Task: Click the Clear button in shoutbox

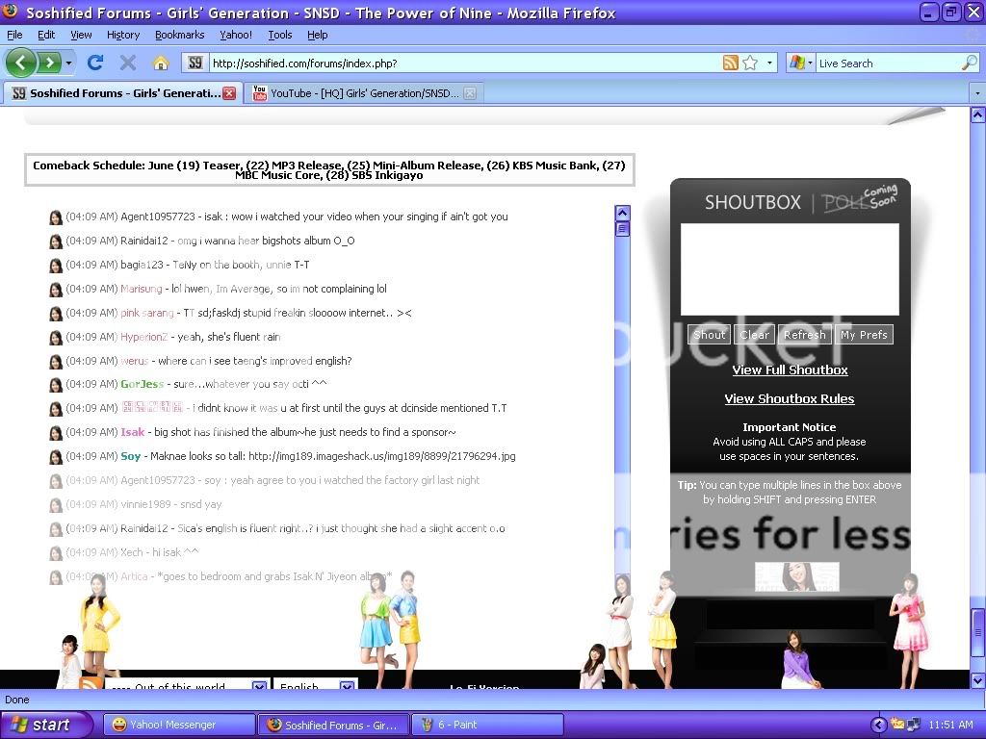Action: (754, 335)
